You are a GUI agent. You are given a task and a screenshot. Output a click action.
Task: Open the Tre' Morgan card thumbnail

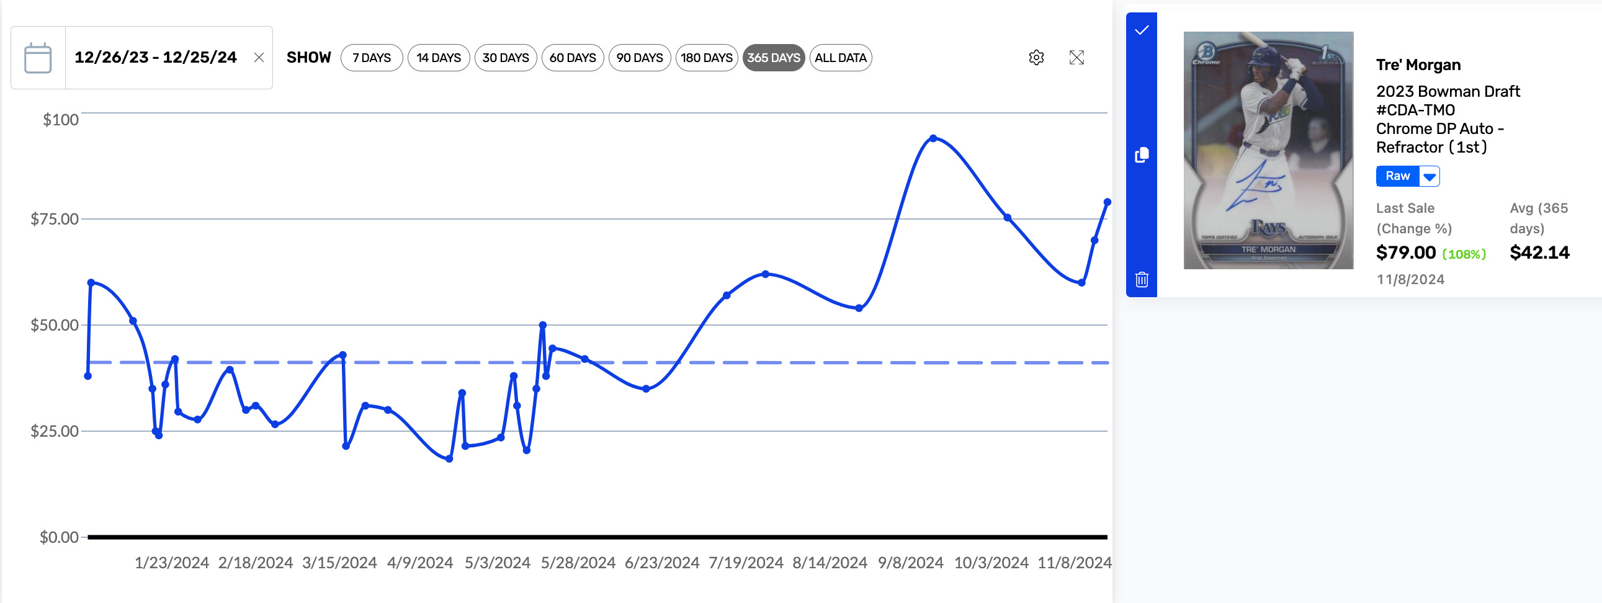1268,150
